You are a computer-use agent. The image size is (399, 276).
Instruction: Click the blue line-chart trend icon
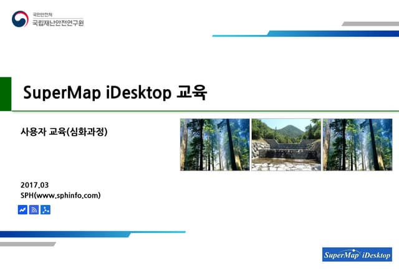(x=23, y=210)
